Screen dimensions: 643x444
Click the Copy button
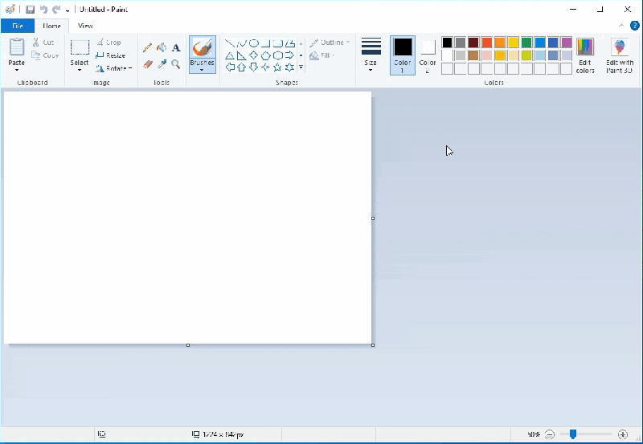point(45,55)
